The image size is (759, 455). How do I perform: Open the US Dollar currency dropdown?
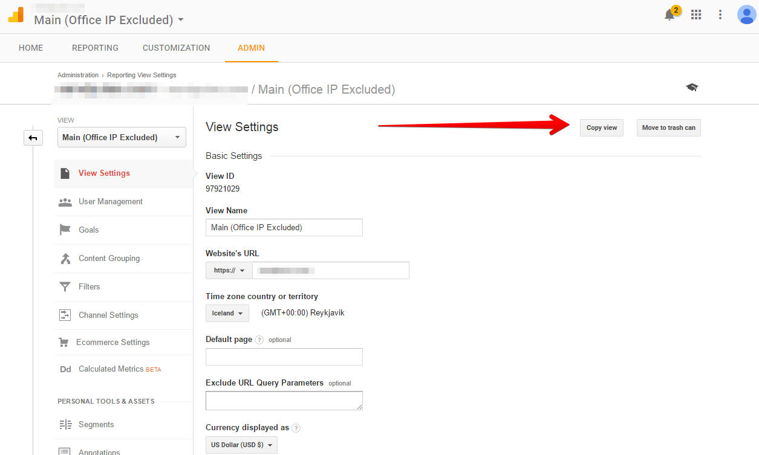241,445
